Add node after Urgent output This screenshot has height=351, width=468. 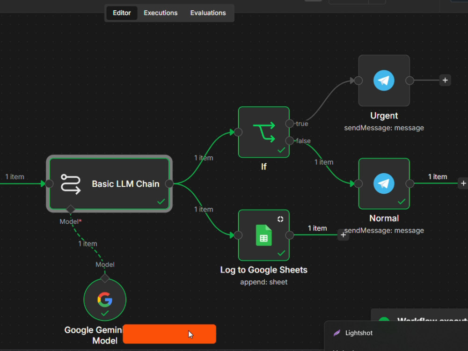point(445,80)
